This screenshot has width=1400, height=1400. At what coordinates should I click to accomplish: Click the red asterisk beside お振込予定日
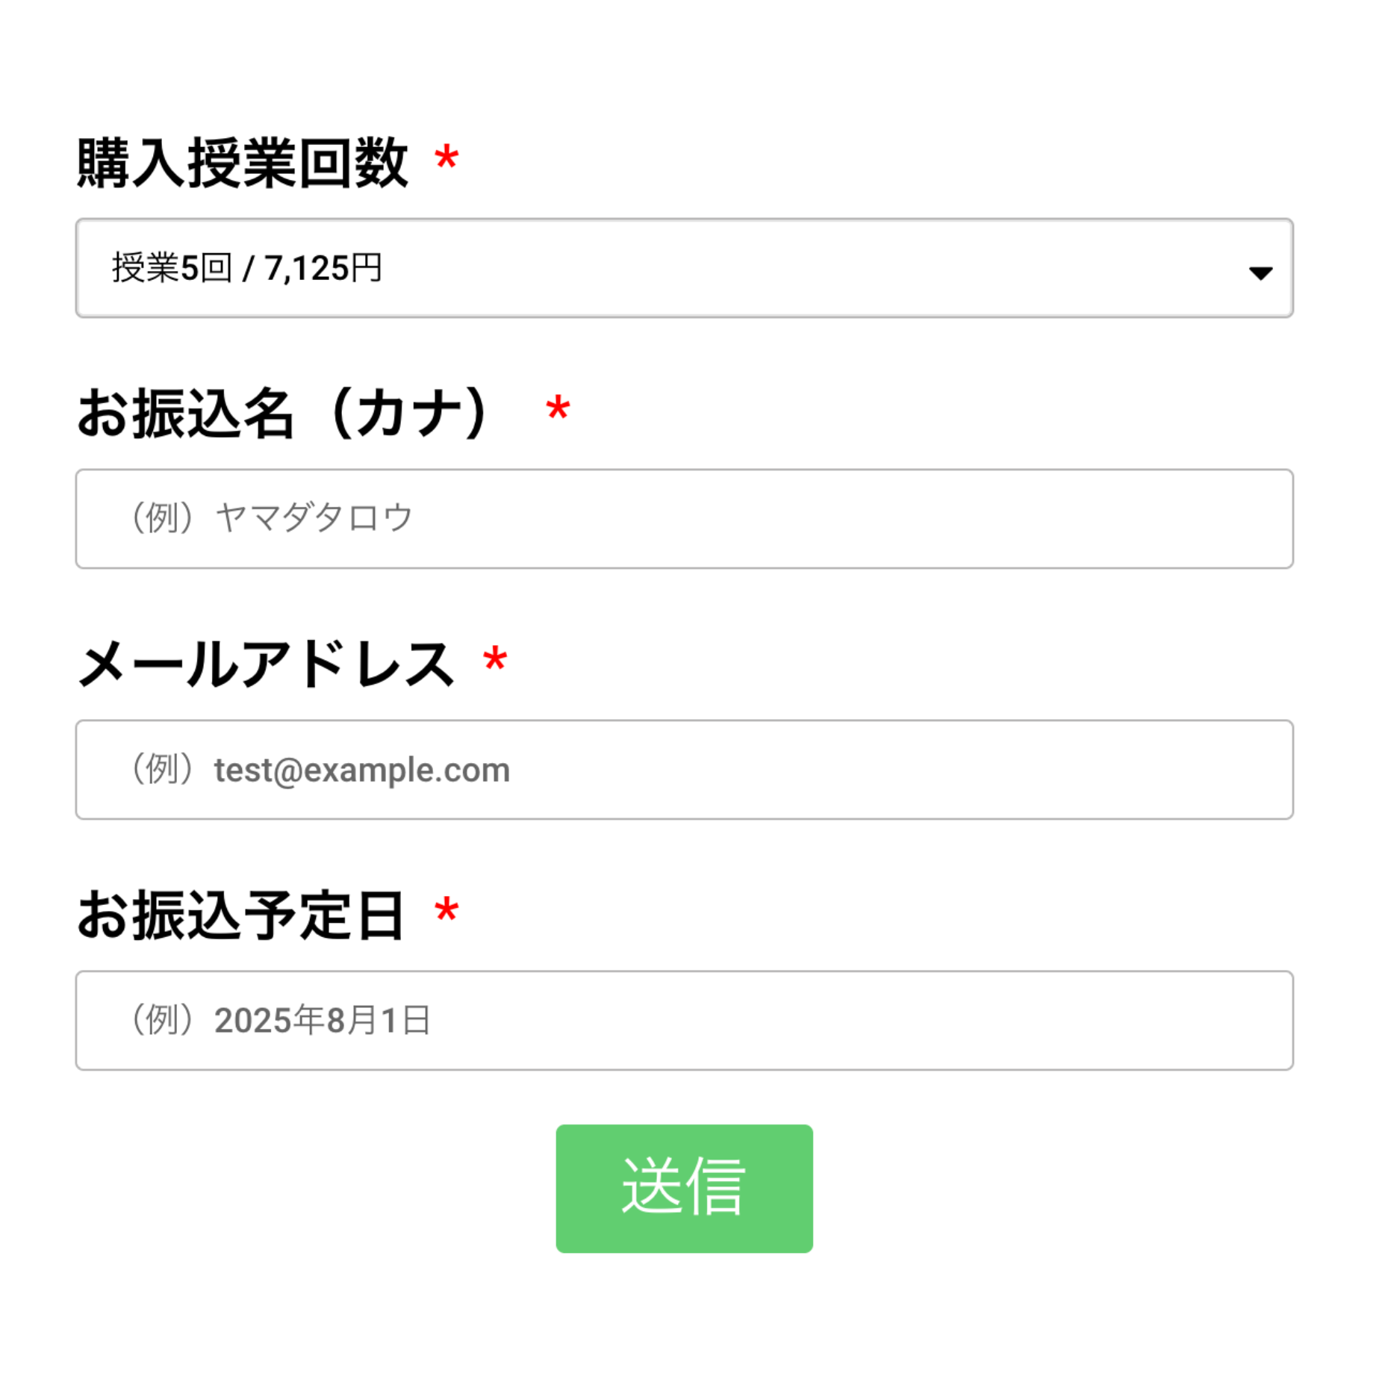point(447,911)
